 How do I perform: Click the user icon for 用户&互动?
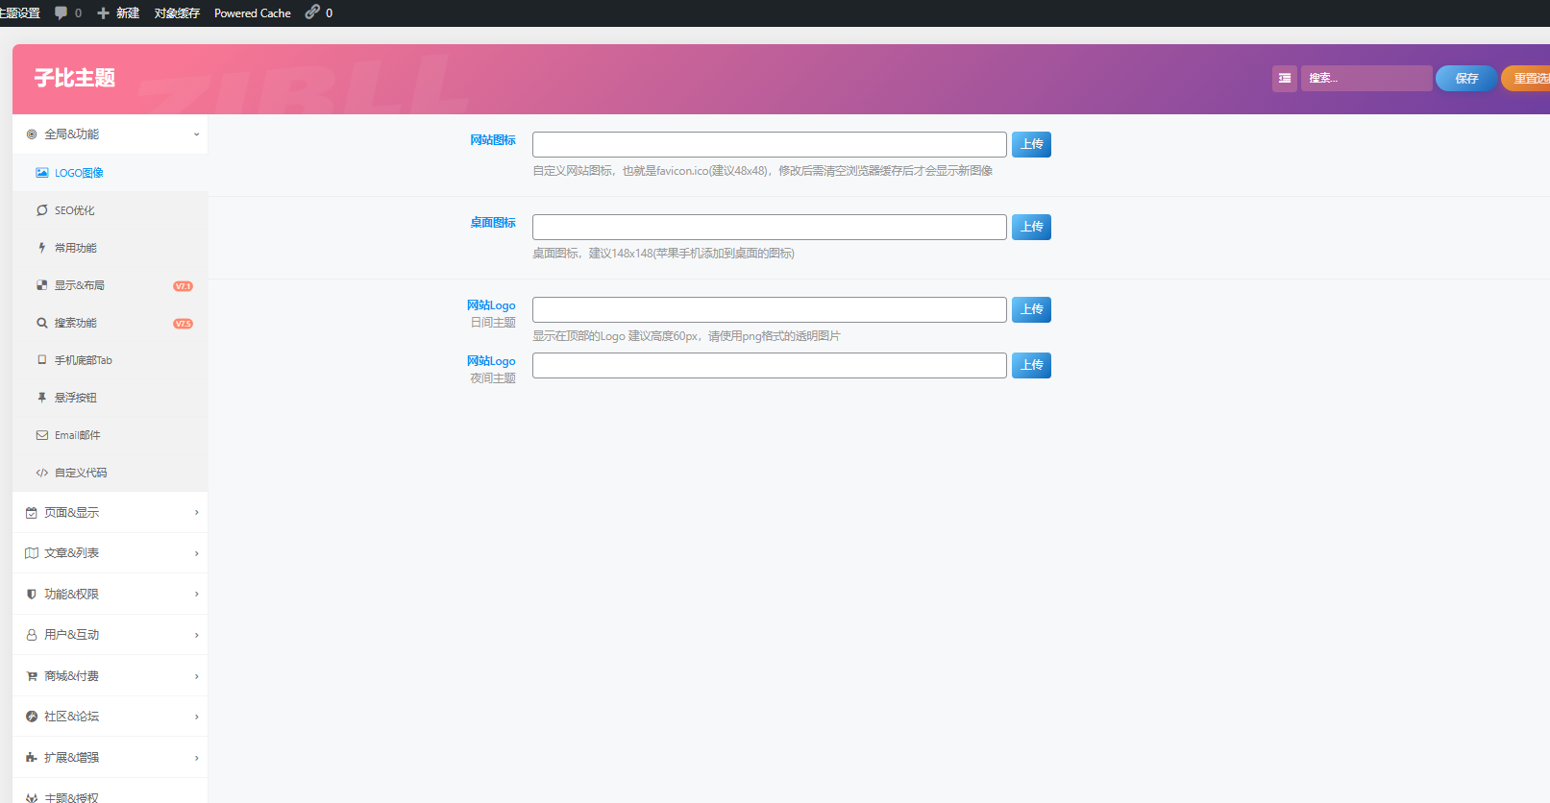click(32, 635)
